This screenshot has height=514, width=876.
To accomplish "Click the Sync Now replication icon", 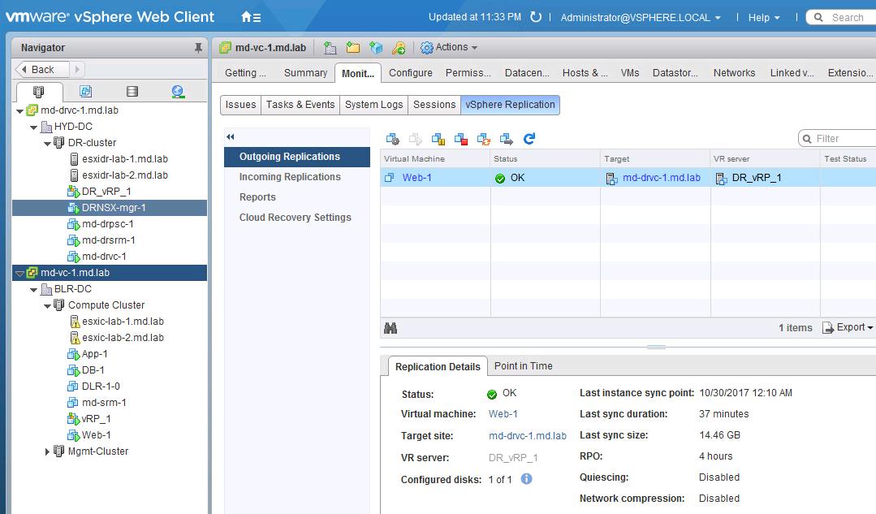I will pos(484,139).
